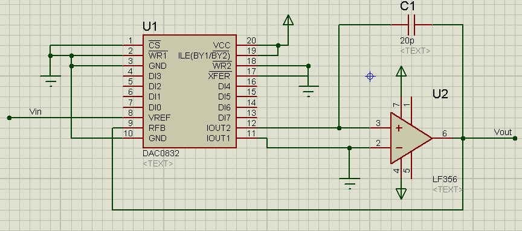Select the 20p capacitor value label
The height and width of the screenshot is (231, 522).
click(407, 41)
